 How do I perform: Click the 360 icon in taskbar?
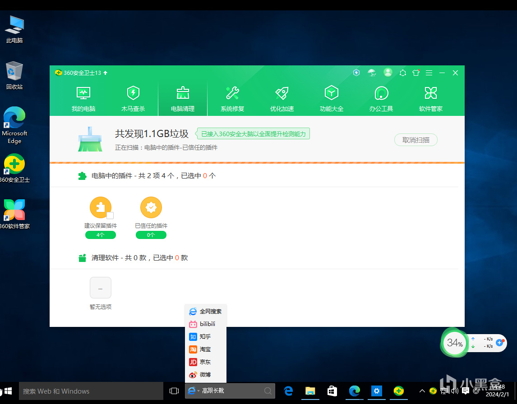[x=399, y=391]
